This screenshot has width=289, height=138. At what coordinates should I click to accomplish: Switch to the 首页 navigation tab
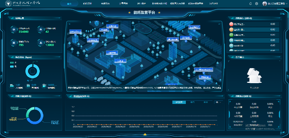pyautogui.click(x=69, y=3)
